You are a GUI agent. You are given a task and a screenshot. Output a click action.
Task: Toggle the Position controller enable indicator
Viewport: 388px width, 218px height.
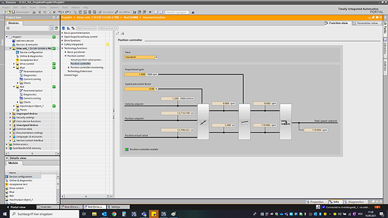click(x=127, y=150)
